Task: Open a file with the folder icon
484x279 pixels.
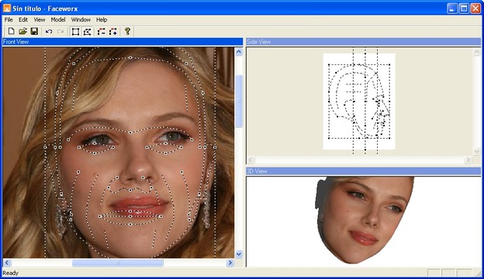Action: 22,31
